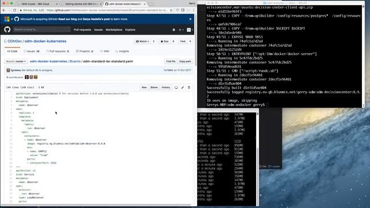Open odm-docker-kubernetes breadcrumb link
Viewport: 370px width, 208px height.
click(49, 61)
